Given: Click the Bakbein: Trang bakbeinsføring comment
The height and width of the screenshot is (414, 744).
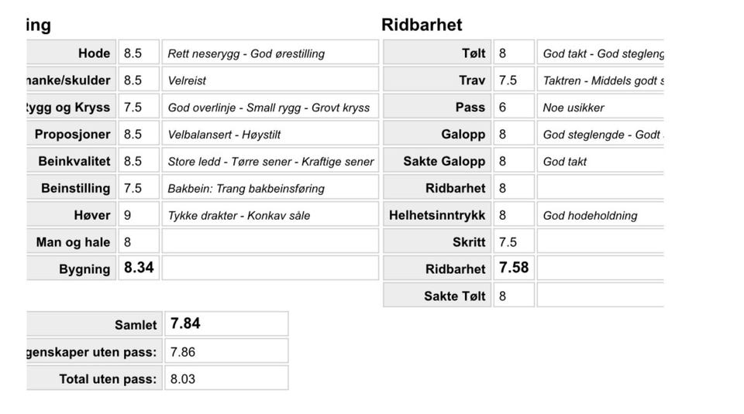Looking at the screenshot, I should coord(270,188).
